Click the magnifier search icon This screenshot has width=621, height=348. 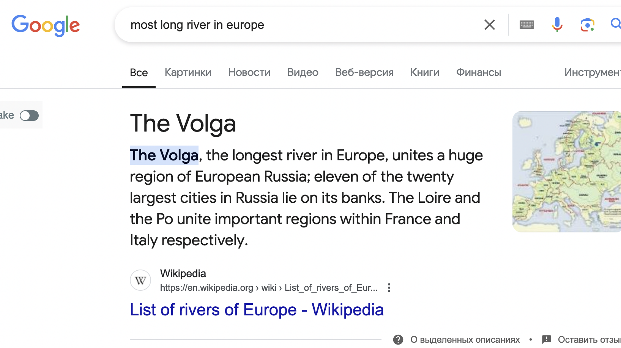coord(616,24)
